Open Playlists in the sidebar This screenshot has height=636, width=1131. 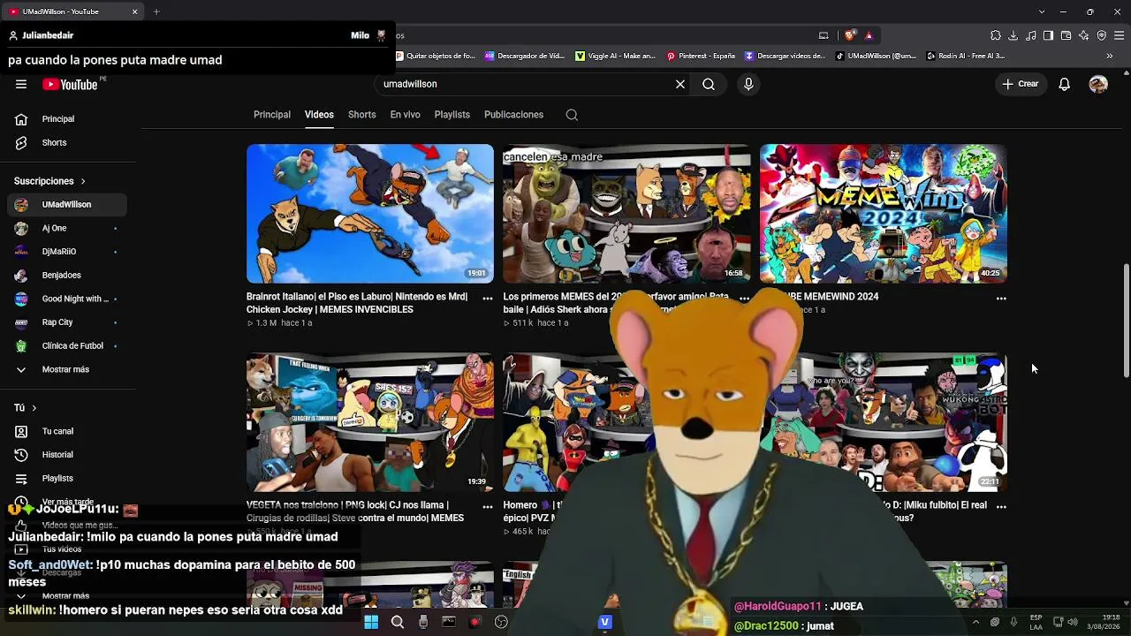pos(66,479)
